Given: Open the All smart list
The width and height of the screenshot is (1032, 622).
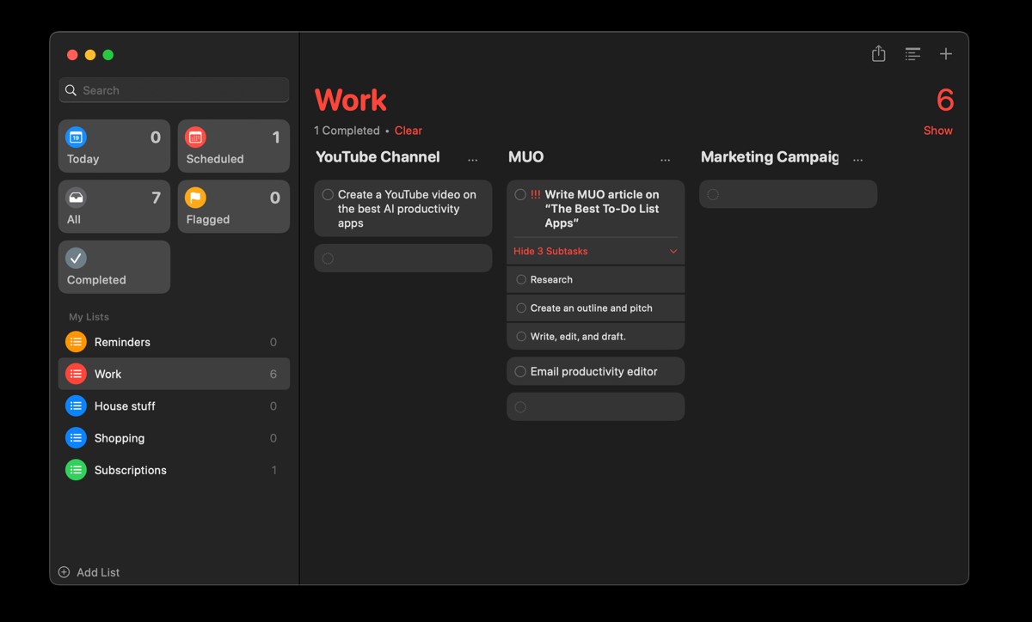Looking at the screenshot, I should 114,206.
